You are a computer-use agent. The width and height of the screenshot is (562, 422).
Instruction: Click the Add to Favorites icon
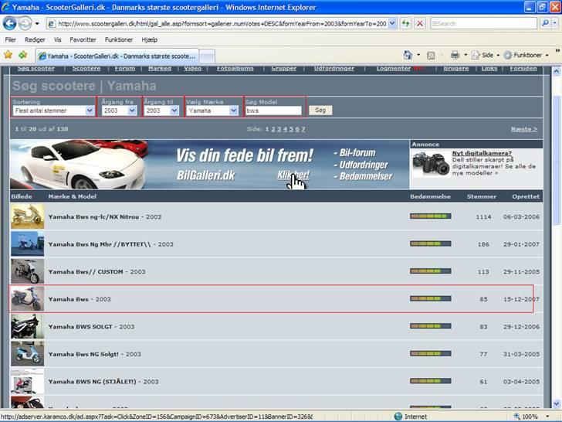[22, 56]
